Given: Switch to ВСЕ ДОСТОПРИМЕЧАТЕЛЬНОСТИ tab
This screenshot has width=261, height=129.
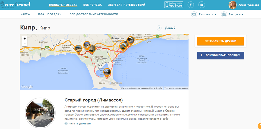Looking at the screenshot, I should pyautogui.click(x=94, y=14).
